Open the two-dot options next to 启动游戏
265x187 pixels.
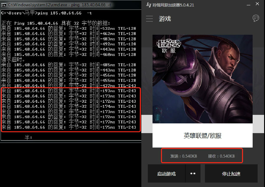(193, 174)
